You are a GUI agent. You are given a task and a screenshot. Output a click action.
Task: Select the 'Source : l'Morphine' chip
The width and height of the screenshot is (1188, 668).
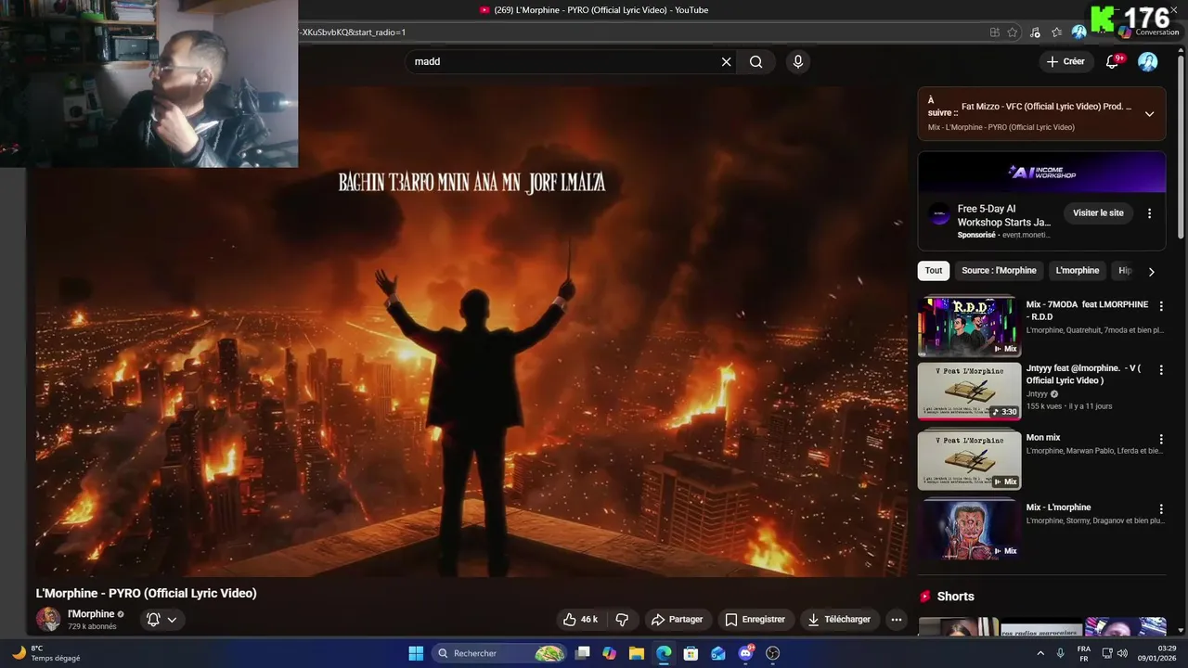[x=999, y=271]
